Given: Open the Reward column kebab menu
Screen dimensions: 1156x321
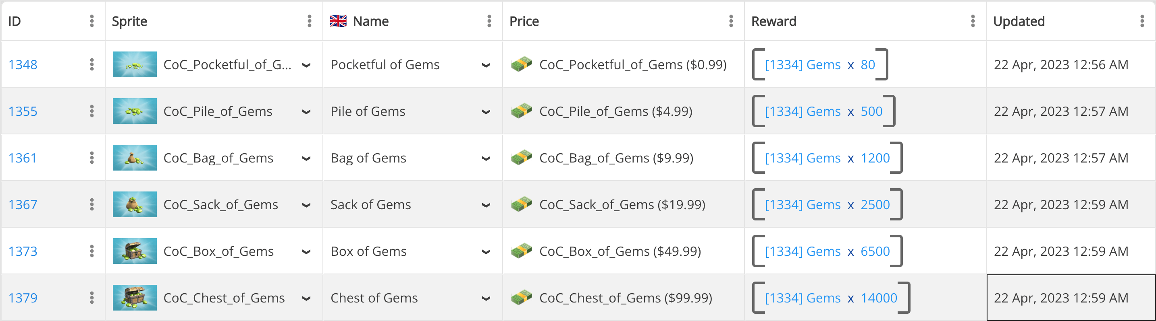Looking at the screenshot, I should click(x=973, y=21).
